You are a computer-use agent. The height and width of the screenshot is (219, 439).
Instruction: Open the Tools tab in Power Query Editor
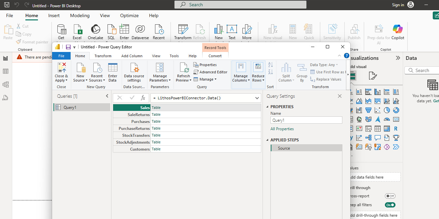click(174, 56)
